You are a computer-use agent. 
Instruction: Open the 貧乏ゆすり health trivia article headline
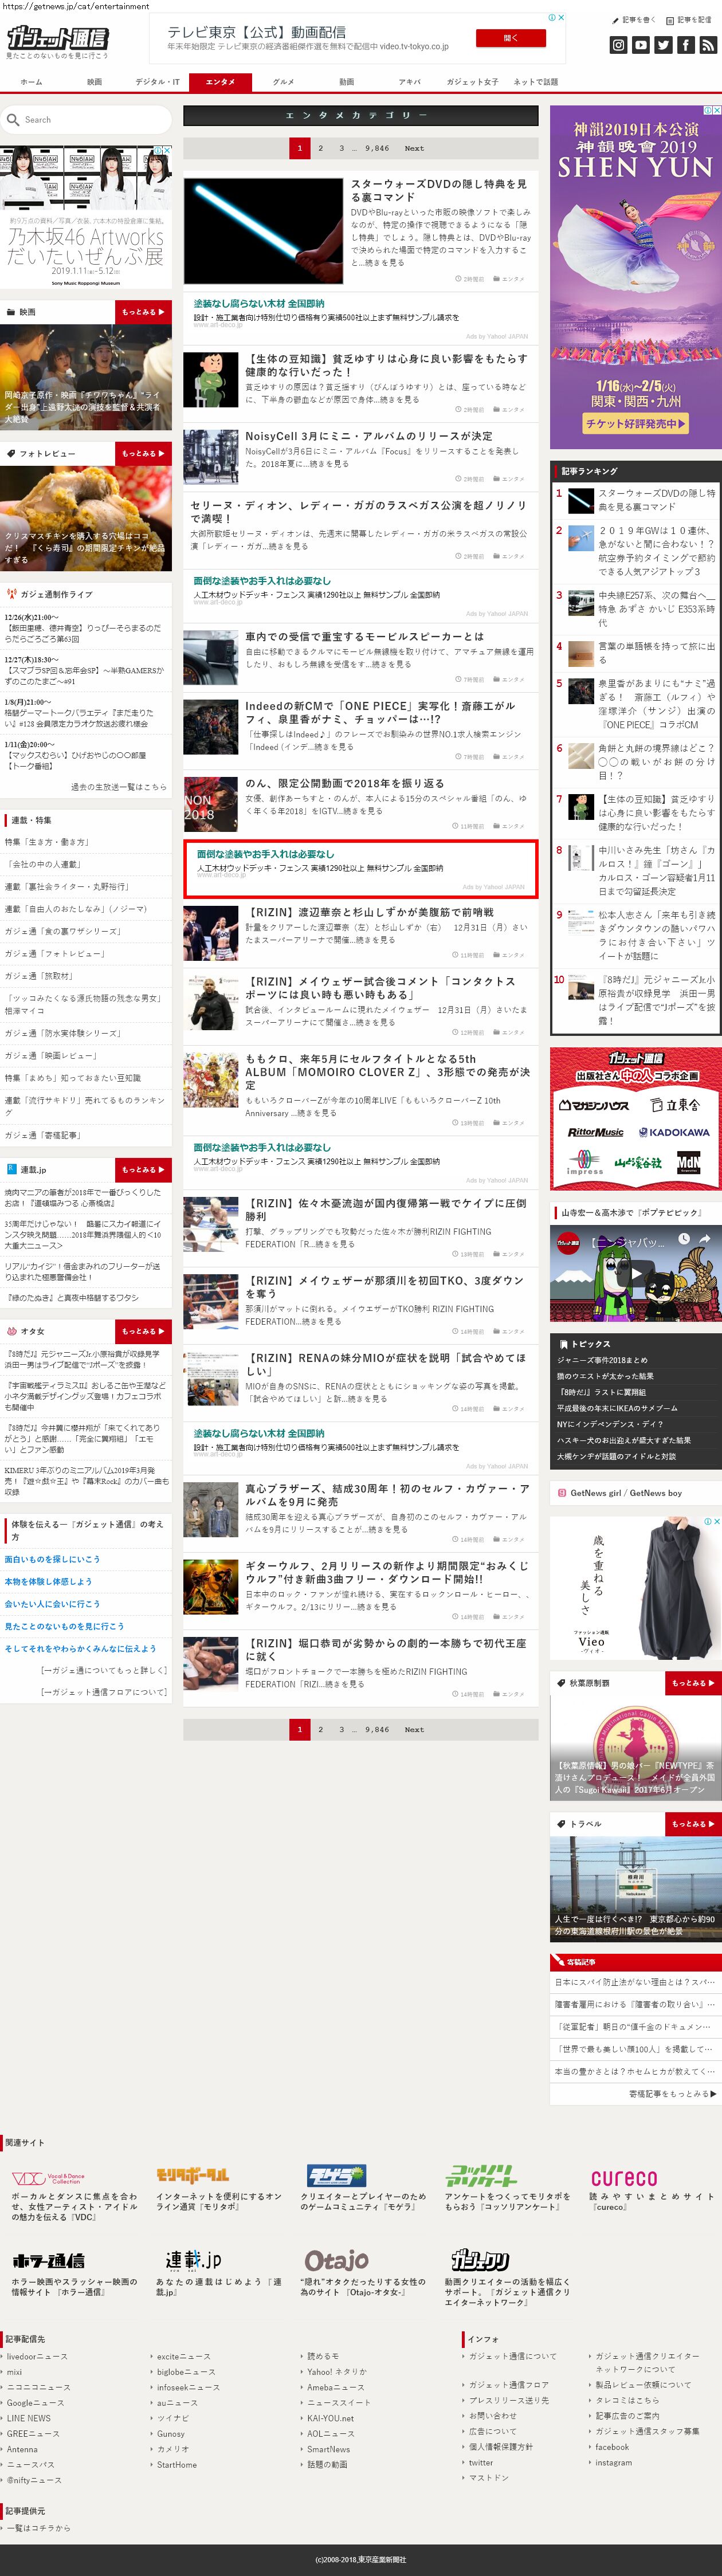coord(387,365)
